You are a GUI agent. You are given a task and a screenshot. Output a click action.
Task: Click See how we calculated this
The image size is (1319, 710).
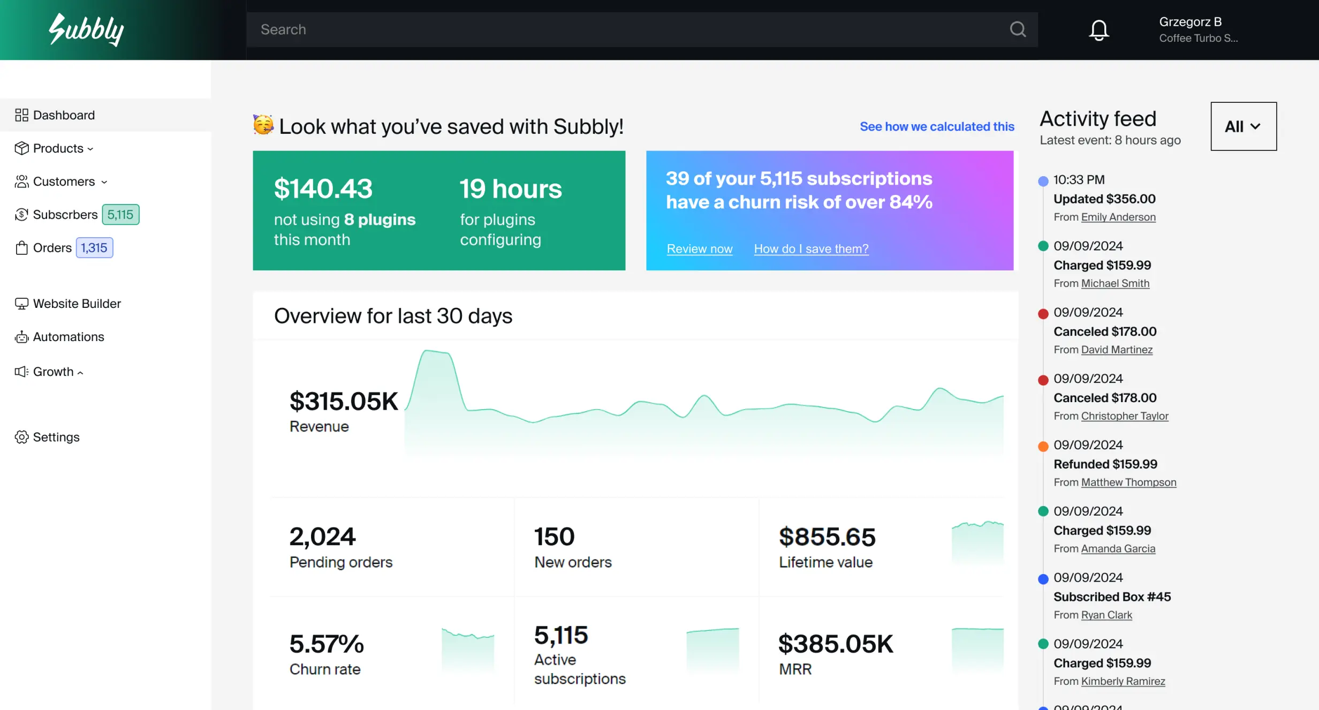coord(937,126)
